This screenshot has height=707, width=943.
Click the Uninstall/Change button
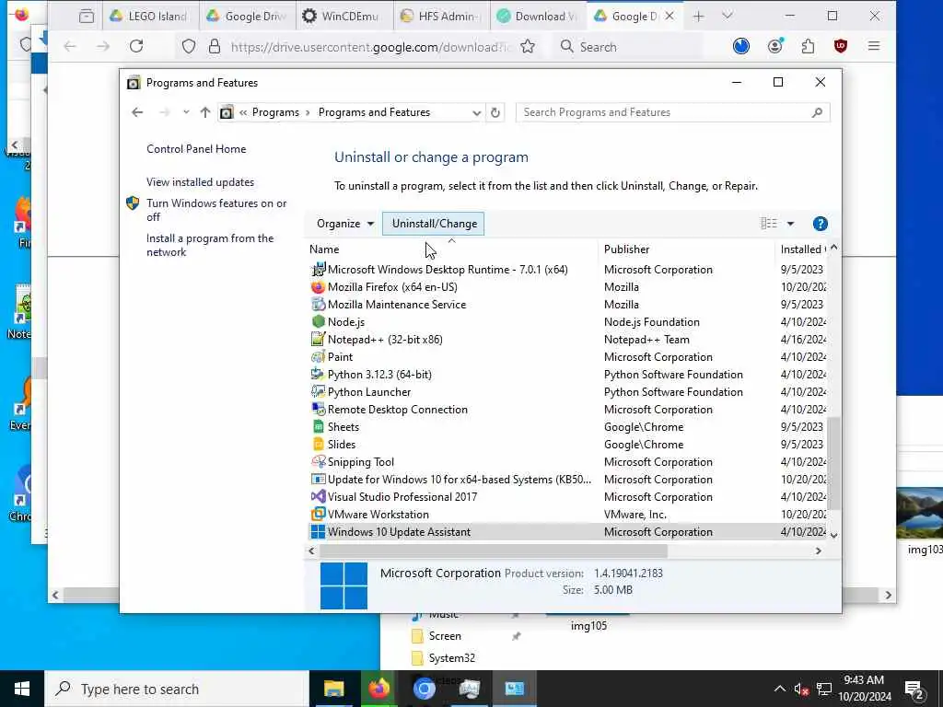435,224
